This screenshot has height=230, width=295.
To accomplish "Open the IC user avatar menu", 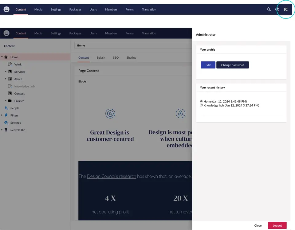I will click(x=285, y=10).
